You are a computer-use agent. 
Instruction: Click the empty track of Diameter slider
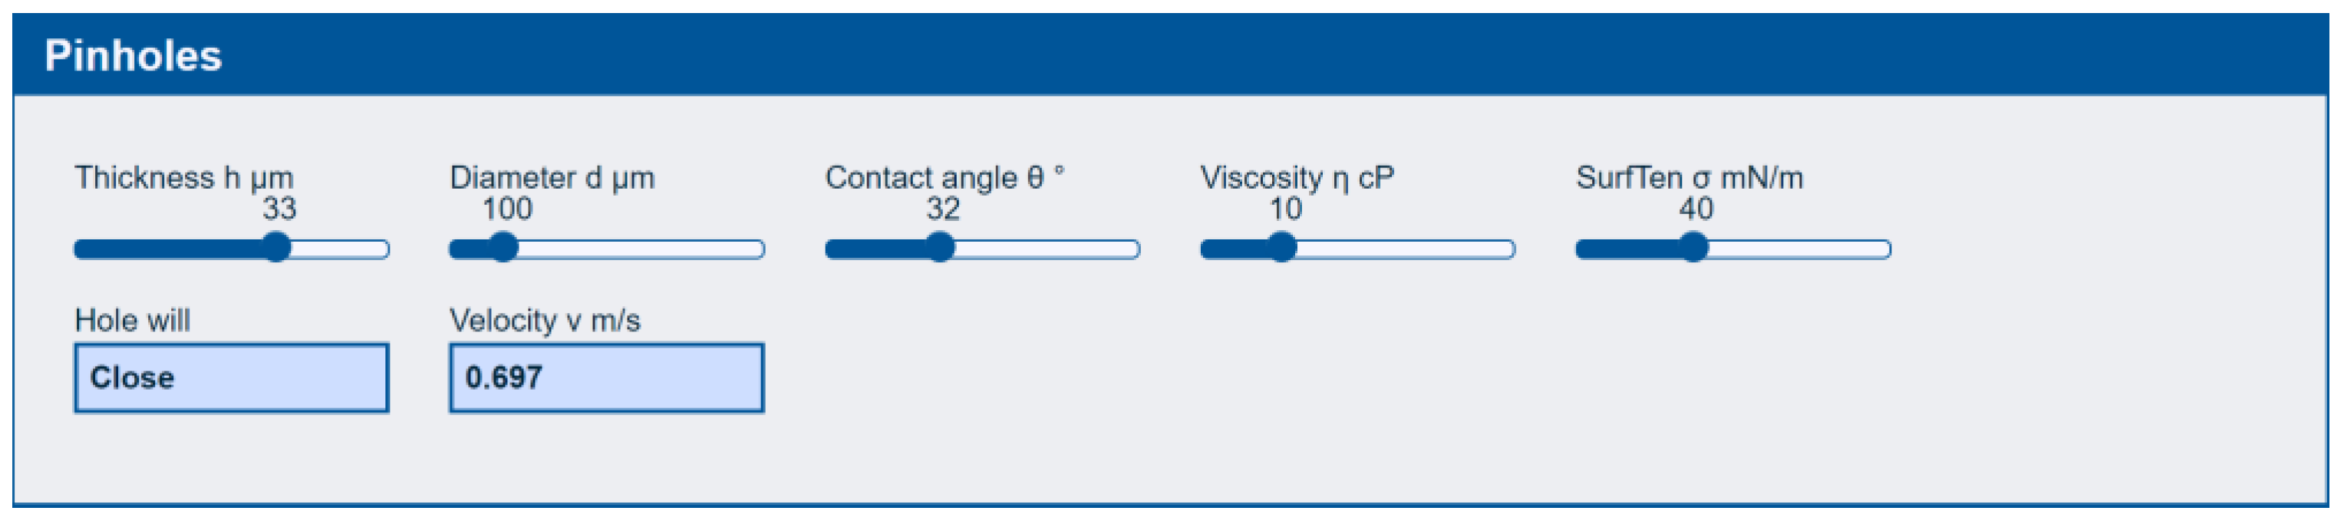(x=641, y=249)
